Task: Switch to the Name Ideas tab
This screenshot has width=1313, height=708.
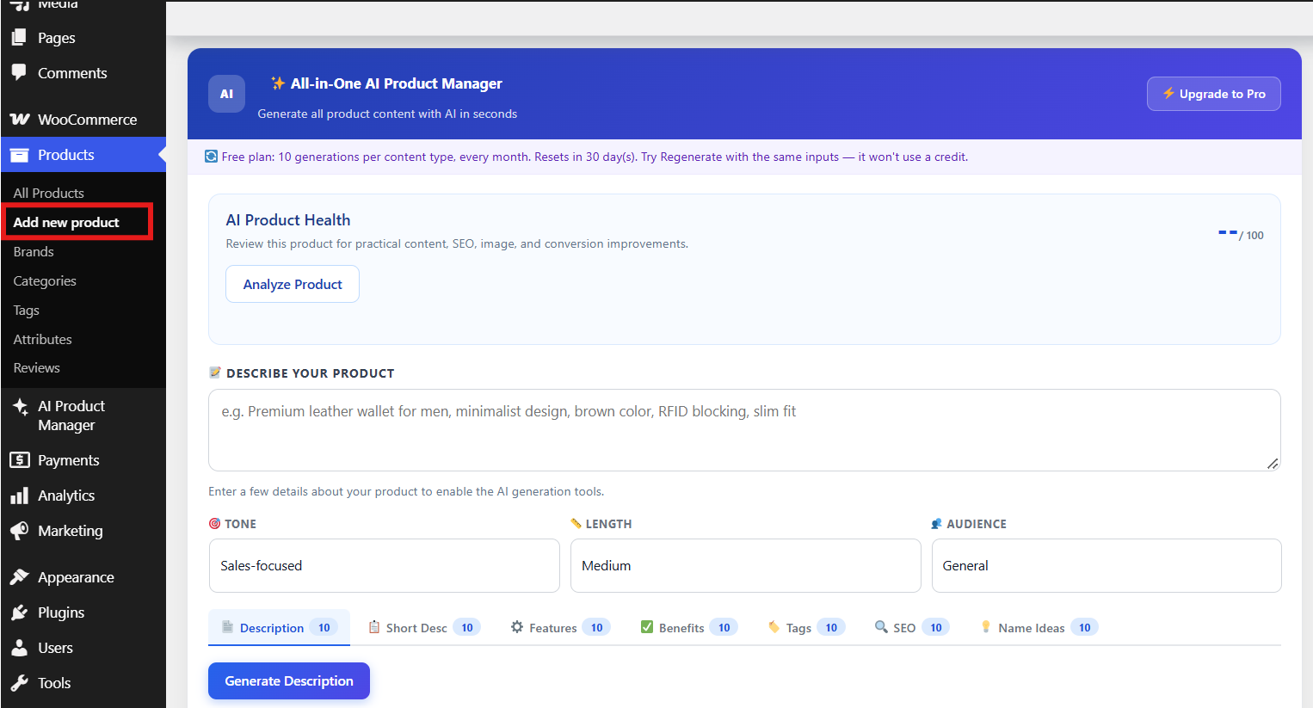Action: (x=1039, y=627)
